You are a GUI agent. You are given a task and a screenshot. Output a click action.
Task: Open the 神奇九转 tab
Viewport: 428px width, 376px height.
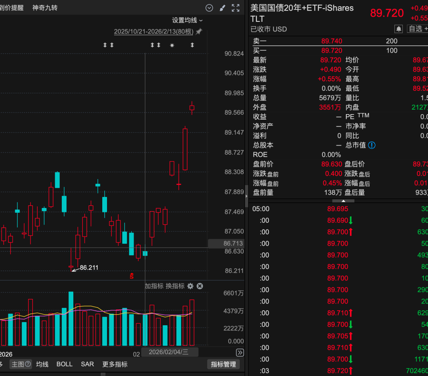(45, 8)
